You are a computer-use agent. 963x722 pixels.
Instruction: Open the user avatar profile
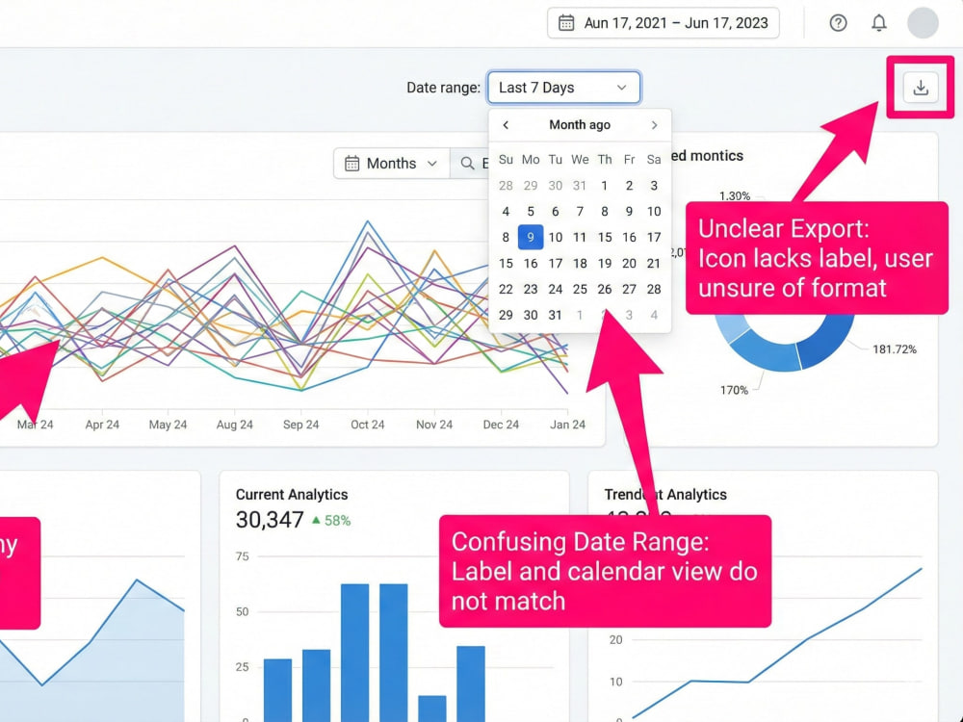click(923, 23)
